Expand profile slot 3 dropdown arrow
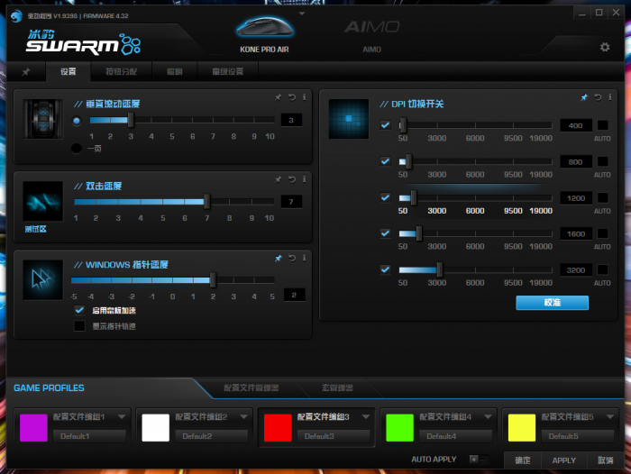This screenshot has width=631, height=474. (366, 417)
